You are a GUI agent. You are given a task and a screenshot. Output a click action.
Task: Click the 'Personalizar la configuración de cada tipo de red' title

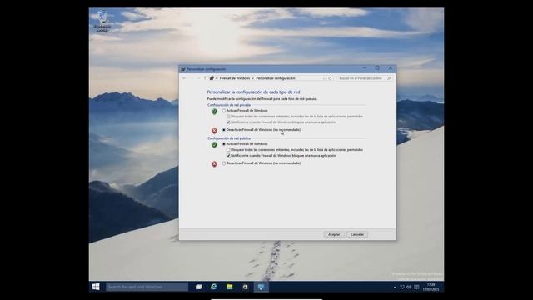click(253, 92)
